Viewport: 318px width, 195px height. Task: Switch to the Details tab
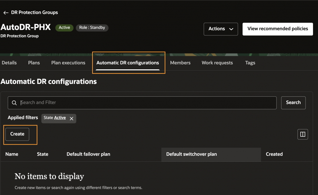(x=9, y=63)
